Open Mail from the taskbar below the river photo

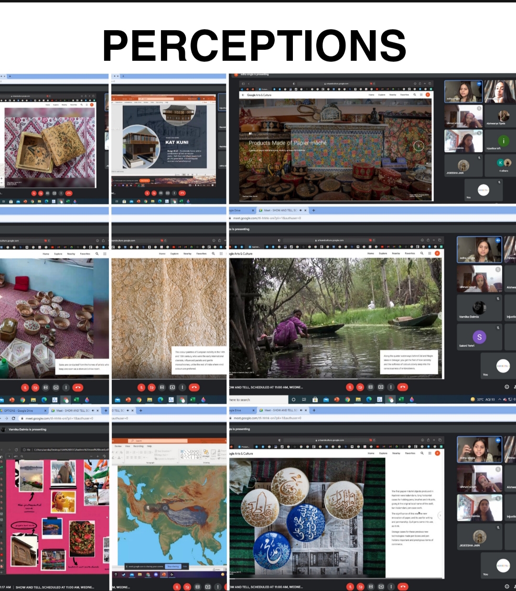[x=326, y=399]
